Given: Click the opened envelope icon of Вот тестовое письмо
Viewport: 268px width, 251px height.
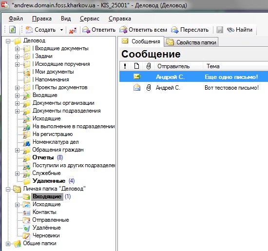Looking at the screenshot, I should (x=137, y=88).
